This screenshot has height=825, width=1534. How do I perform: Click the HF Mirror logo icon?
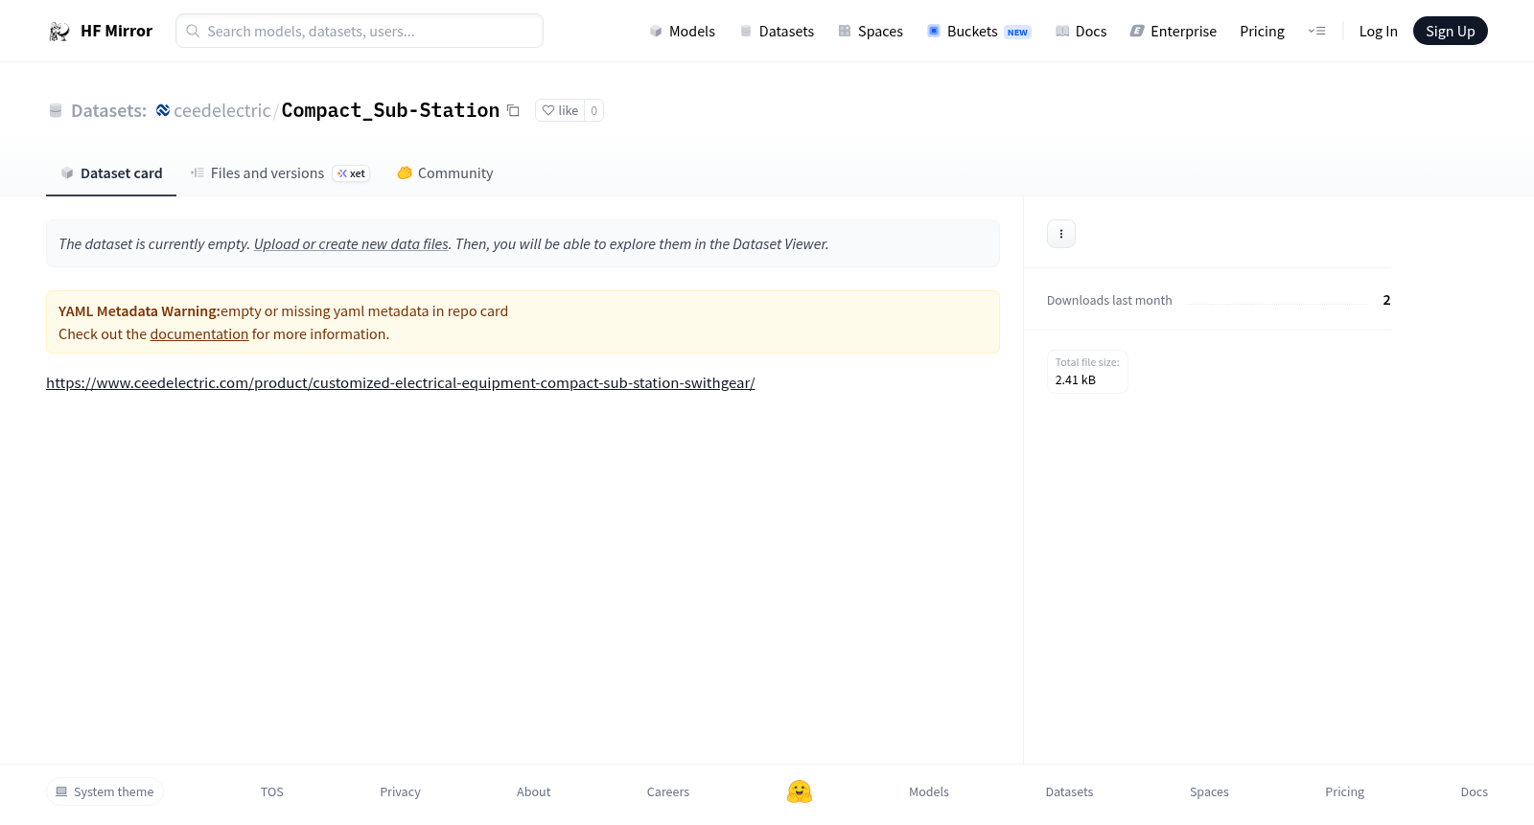59,32
